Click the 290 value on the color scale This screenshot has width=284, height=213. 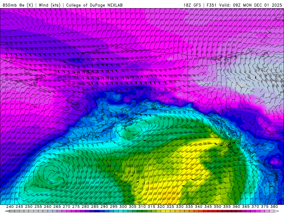[x=104, y=207]
